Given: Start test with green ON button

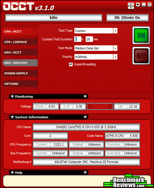Looking at the screenshot, I should click(141, 35).
